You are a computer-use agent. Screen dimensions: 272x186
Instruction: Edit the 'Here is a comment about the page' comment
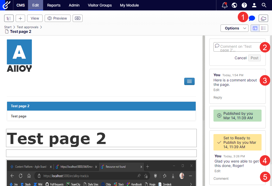click(216, 90)
